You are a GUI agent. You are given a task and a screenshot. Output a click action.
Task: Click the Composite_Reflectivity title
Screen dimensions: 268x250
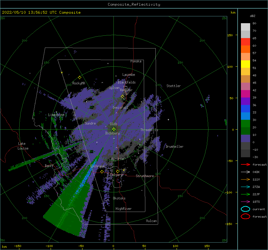134,4
